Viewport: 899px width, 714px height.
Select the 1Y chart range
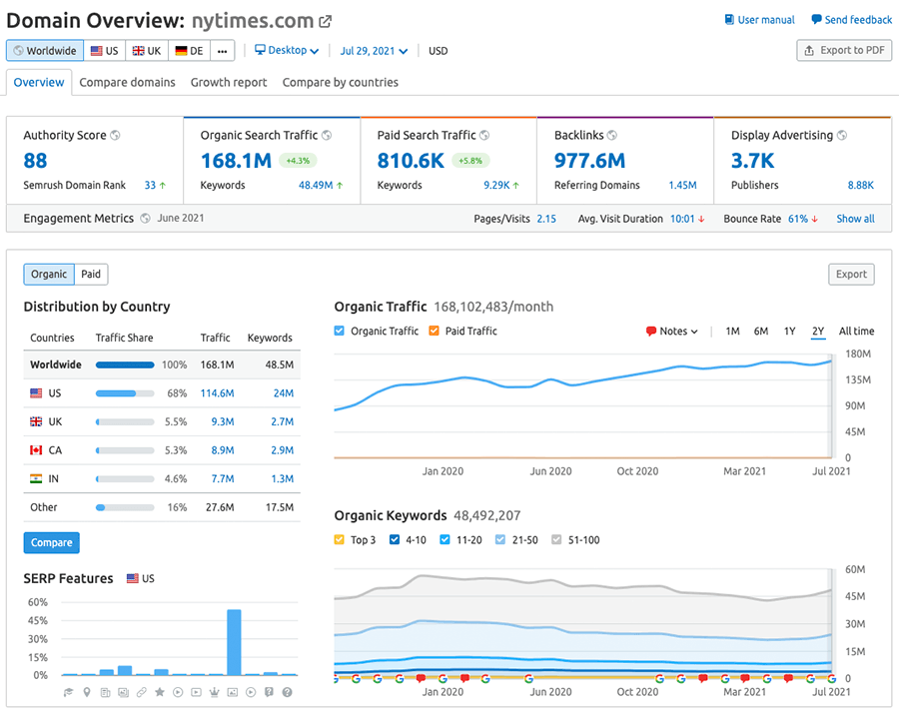pyautogui.click(x=789, y=332)
